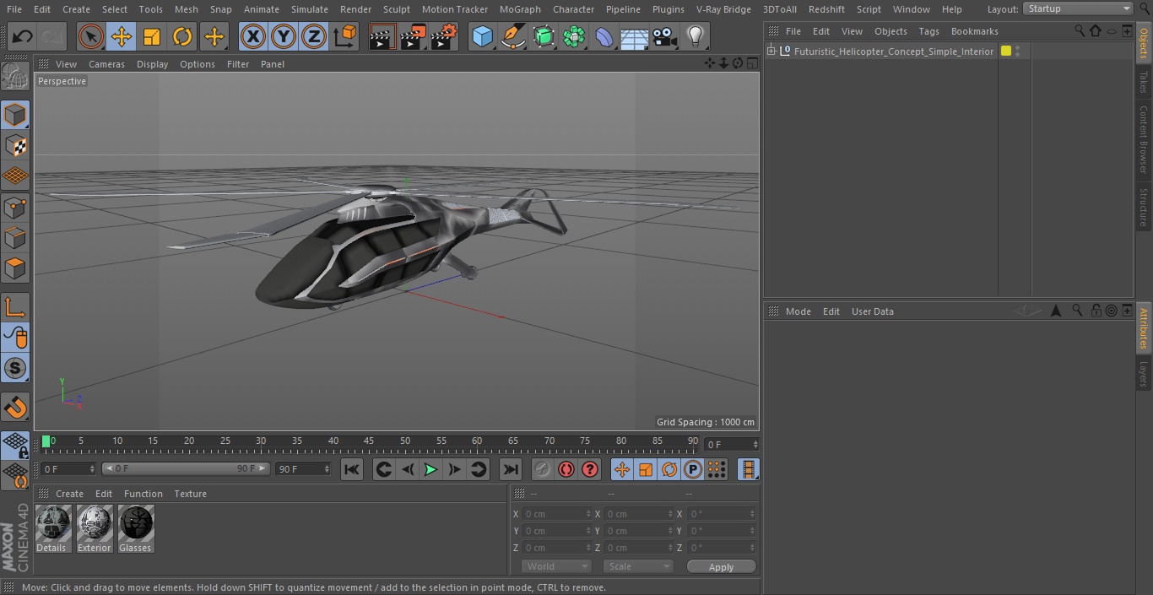The height and width of the screenshot is (595, 1153).
Task: Open the Layout Startup dropdown
Action: coord(1078,8)
